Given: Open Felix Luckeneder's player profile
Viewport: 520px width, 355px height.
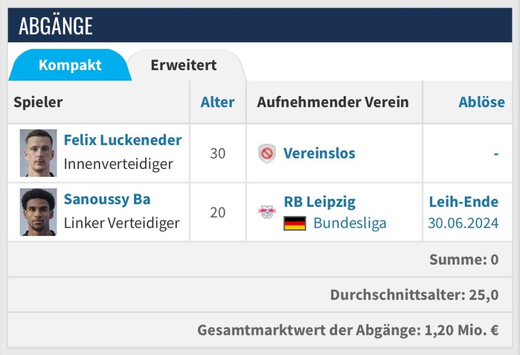Looking at the screenshot, I should (123, 140).
